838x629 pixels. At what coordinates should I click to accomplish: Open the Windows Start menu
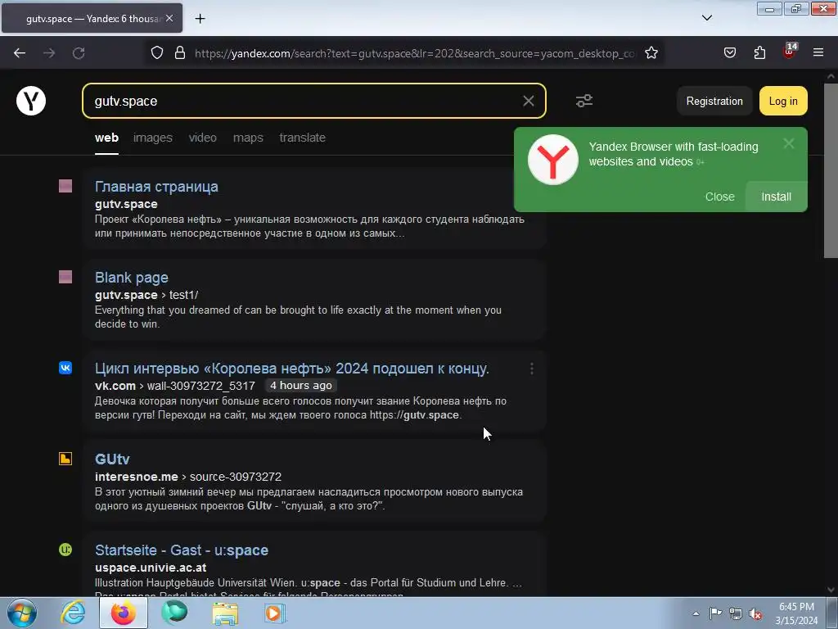(x=21, y=613)
